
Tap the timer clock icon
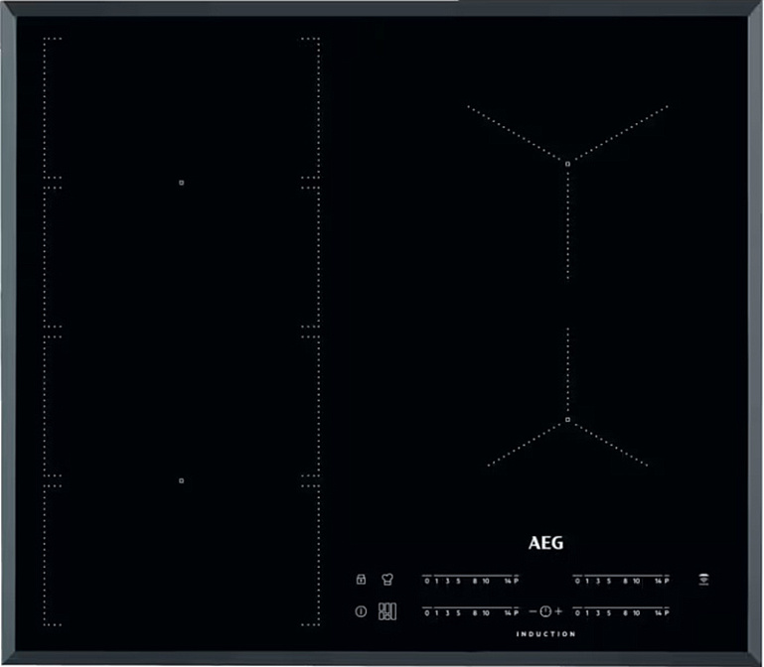pos(544,610)
